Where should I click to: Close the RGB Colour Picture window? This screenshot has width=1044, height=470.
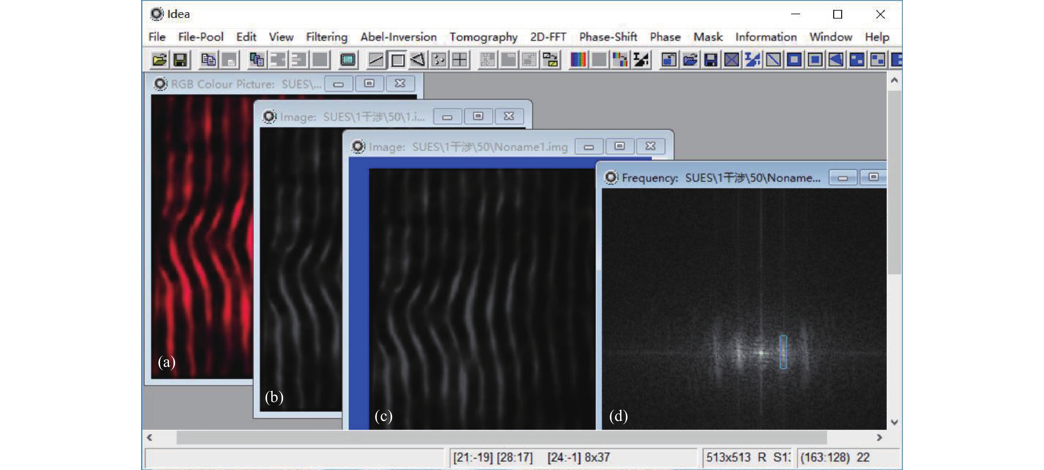tap(400, 84)
